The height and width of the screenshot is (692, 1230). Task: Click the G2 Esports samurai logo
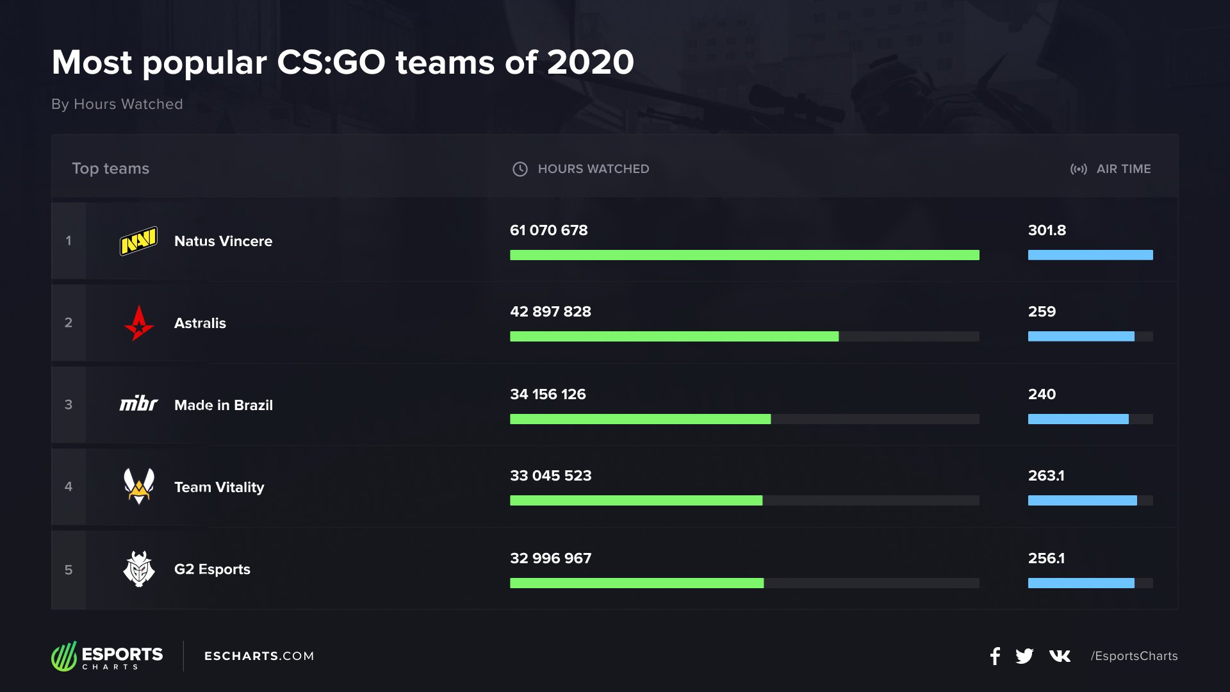[x=138, y=569]
